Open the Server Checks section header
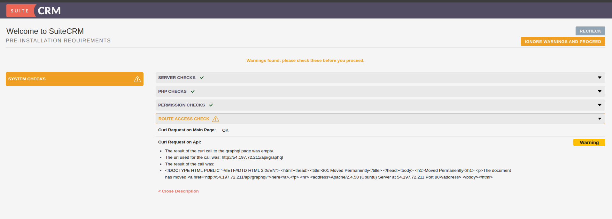Viewport: 612px width, 219px height. (x=380, y=78)
